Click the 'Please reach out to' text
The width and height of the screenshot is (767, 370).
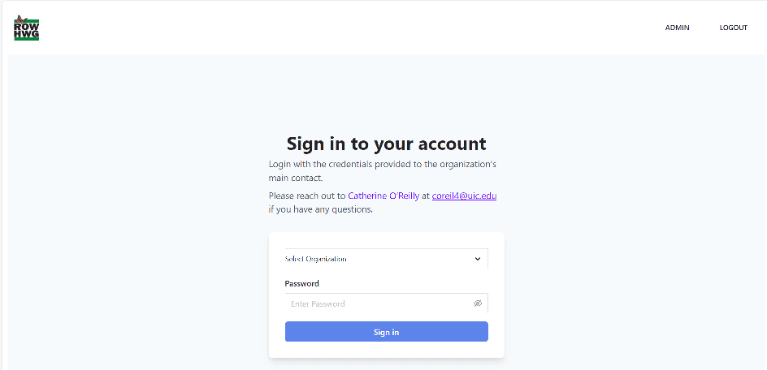[307, 196]
